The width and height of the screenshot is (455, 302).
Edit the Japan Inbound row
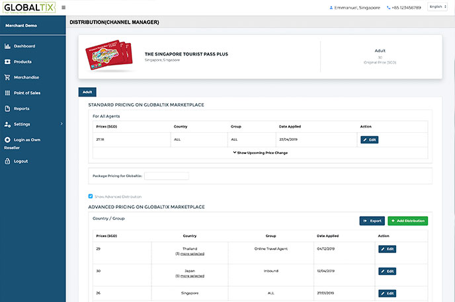click(x=387, y=272)
